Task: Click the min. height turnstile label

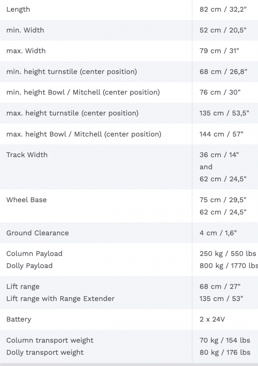Action: (x=71, y=72)
